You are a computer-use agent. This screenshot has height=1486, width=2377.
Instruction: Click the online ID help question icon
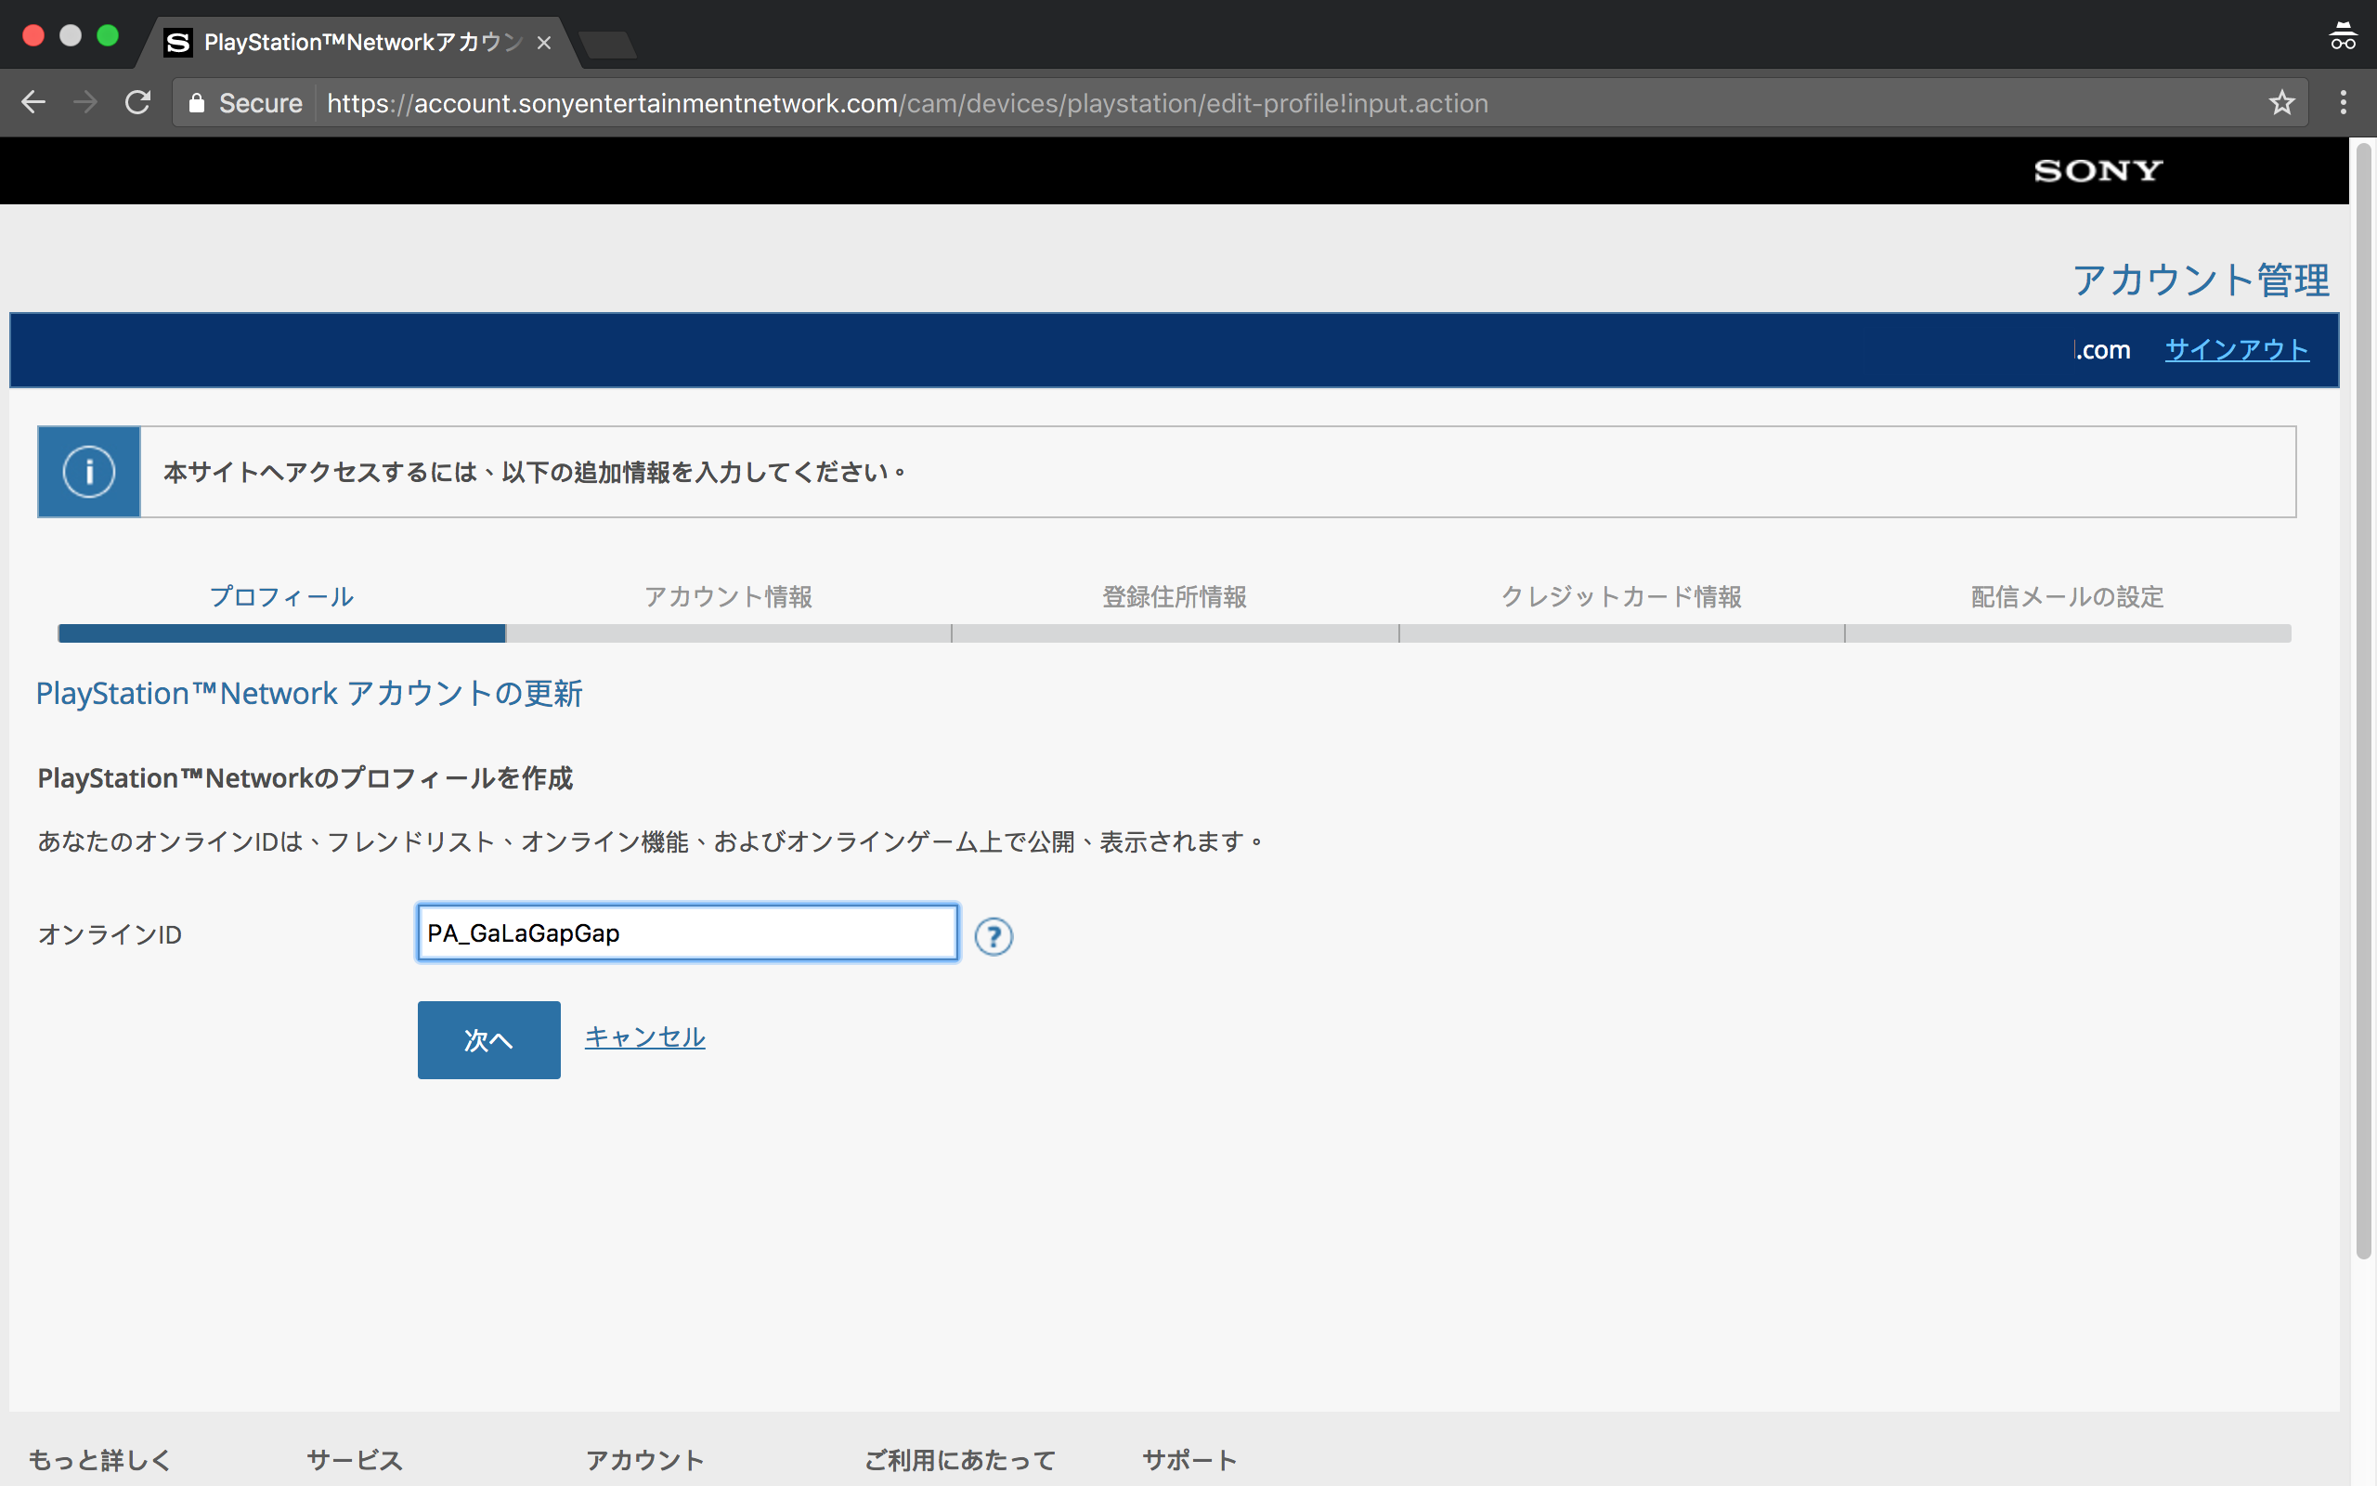(x=993, y=935)
